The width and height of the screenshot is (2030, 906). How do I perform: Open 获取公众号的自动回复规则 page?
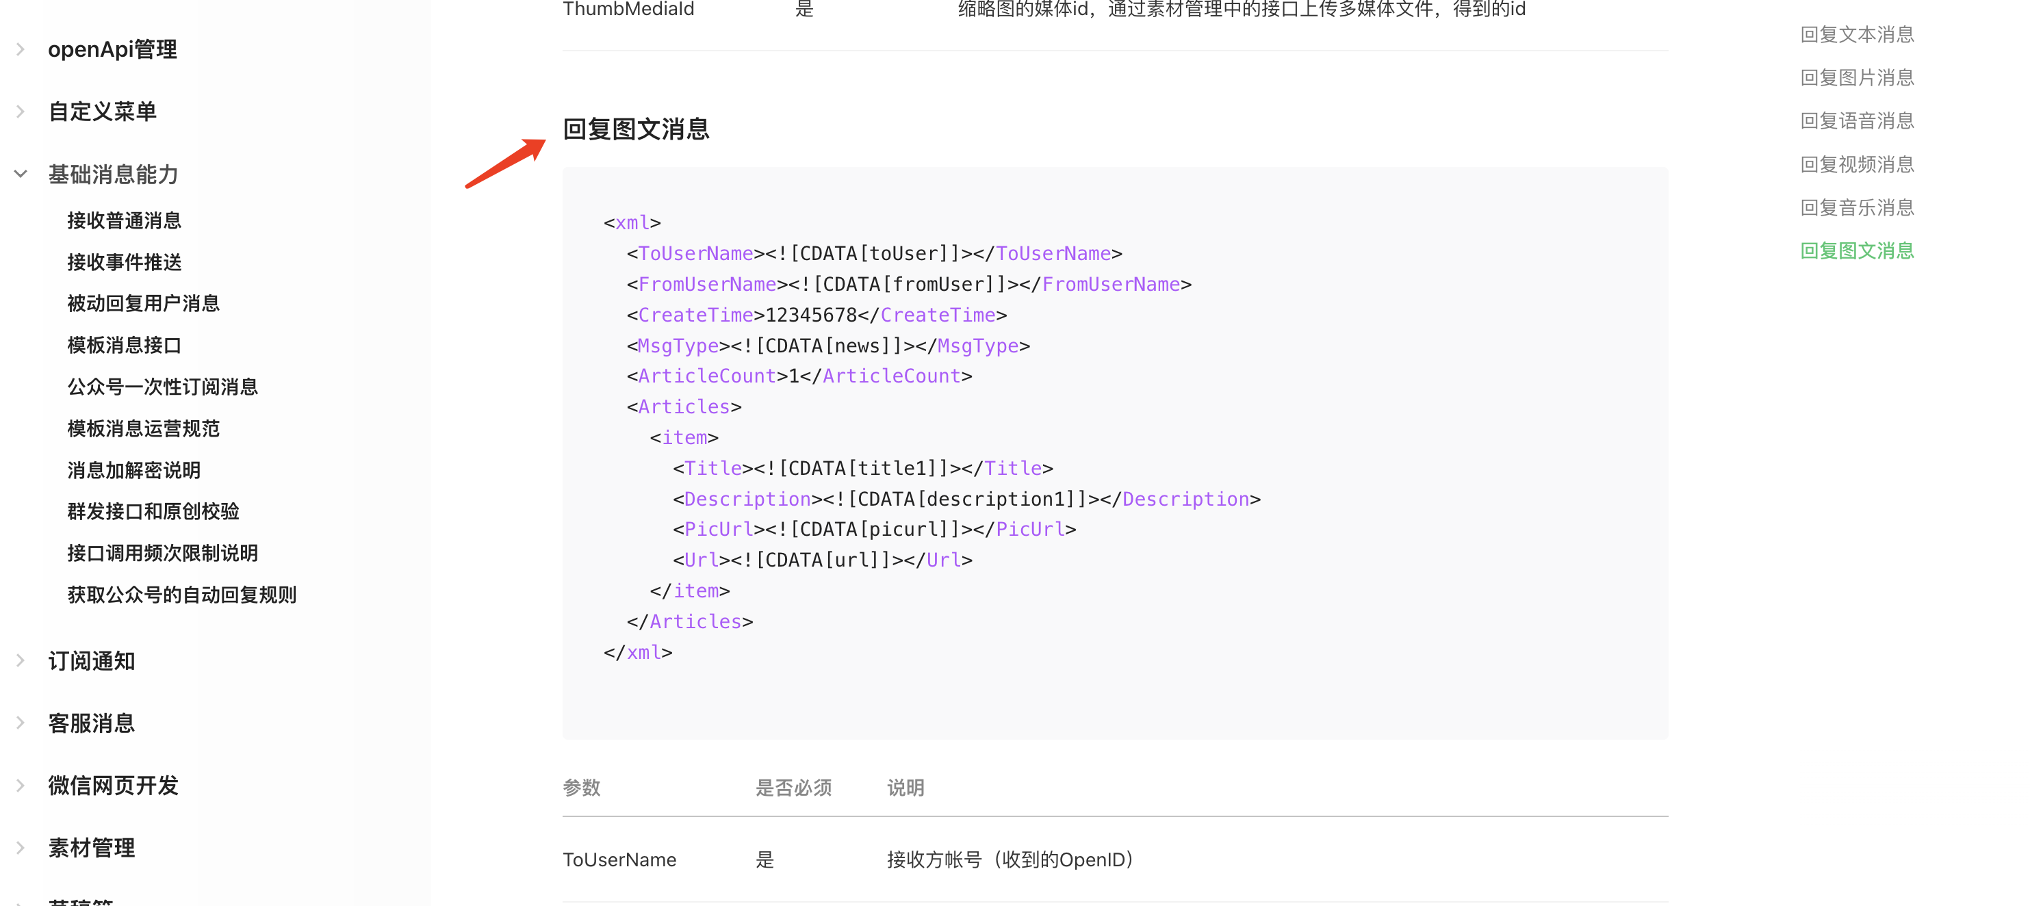pyautogui.click(x=181, y=595)
